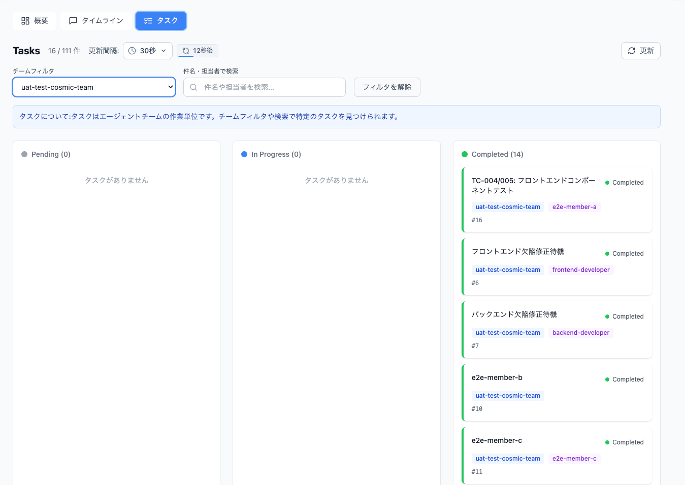Image resolution: width=685 pixels, height=485 pixels.
Task: Click the chevron arrow on the interval selector
Action: [x=164, y=51]
